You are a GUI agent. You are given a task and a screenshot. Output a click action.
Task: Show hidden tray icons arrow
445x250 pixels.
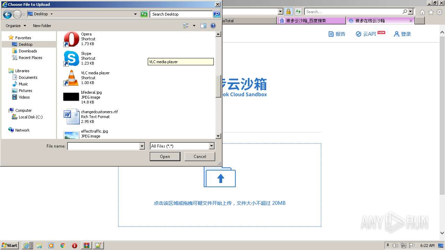388,245
